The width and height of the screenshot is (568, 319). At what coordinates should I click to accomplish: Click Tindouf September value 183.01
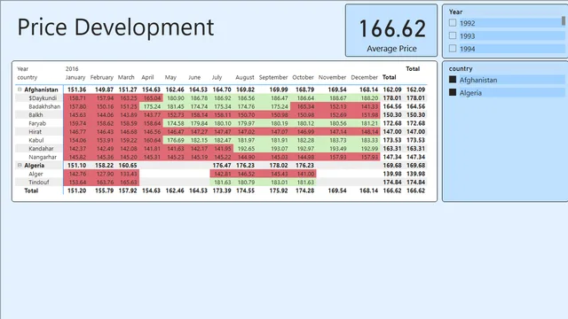point(279,183)
